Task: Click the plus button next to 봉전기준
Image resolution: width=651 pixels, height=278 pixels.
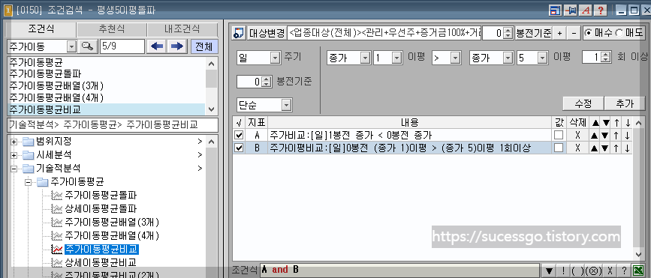Action: click(559, 33)
